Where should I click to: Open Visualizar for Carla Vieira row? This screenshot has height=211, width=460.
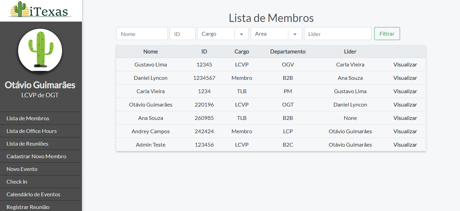[405, 91]
